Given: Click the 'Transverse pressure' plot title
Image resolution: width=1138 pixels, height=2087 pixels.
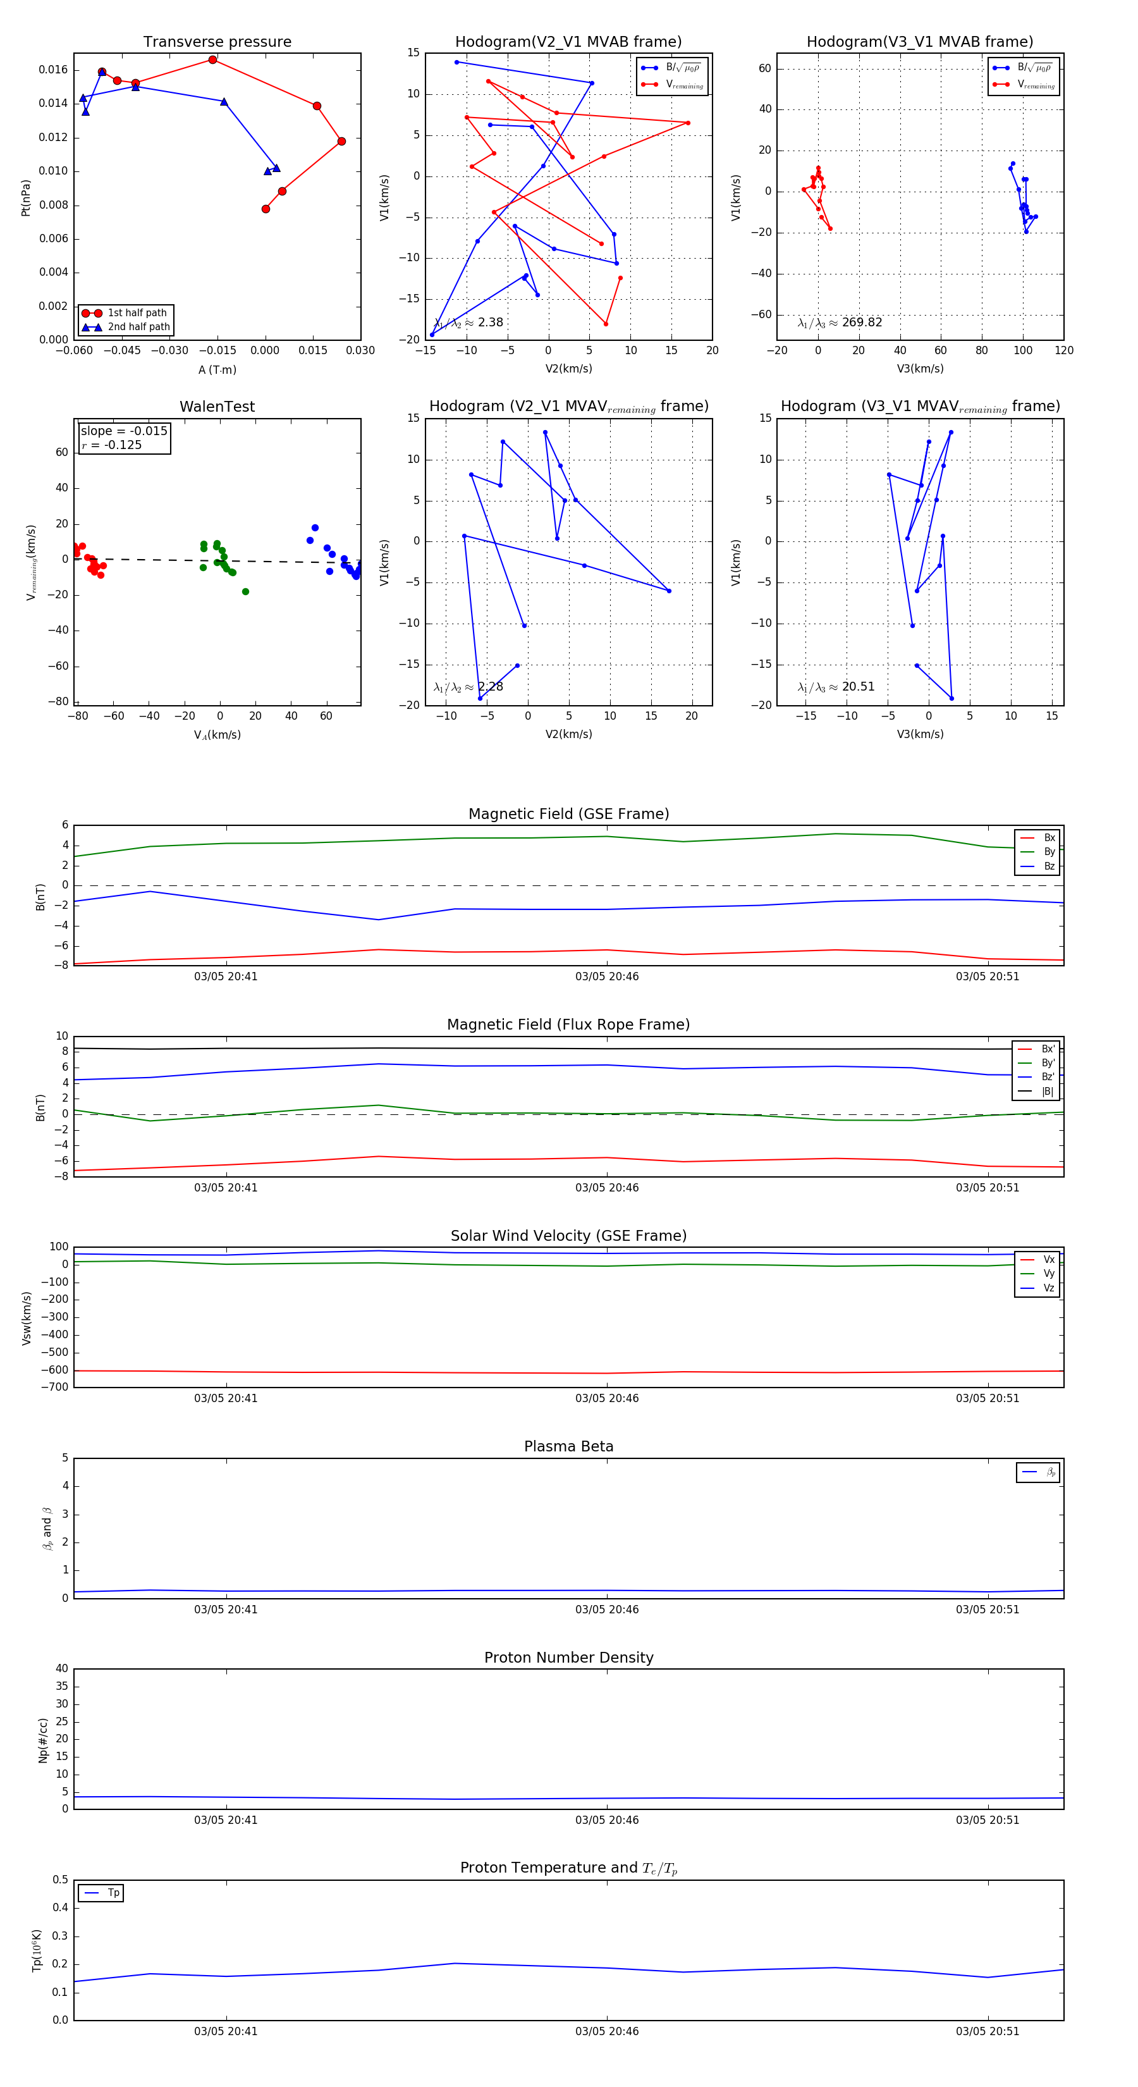Looking at the screenshot, I should tap(217, 41).
